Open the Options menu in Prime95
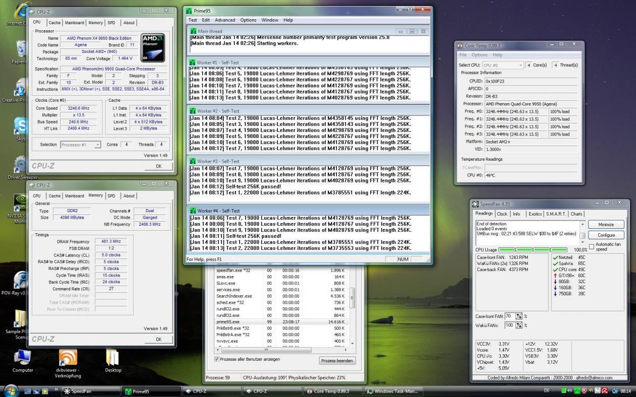The height and width of the screenshot is (397, 636). 248,20
